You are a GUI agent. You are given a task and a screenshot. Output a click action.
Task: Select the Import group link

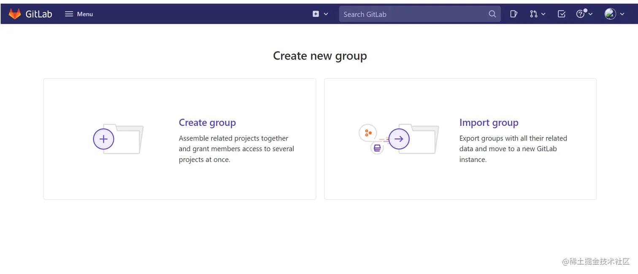[x=489, y=122]
